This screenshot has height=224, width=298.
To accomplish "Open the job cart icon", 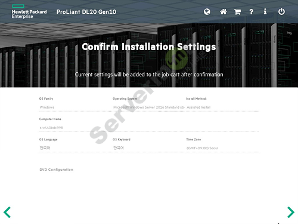I will pos(237,12).
